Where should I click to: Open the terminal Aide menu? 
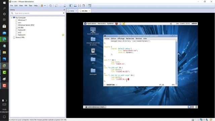[145, 39]
